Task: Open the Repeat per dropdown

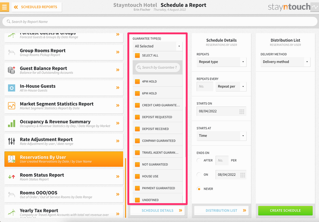Action: [231, 86]
